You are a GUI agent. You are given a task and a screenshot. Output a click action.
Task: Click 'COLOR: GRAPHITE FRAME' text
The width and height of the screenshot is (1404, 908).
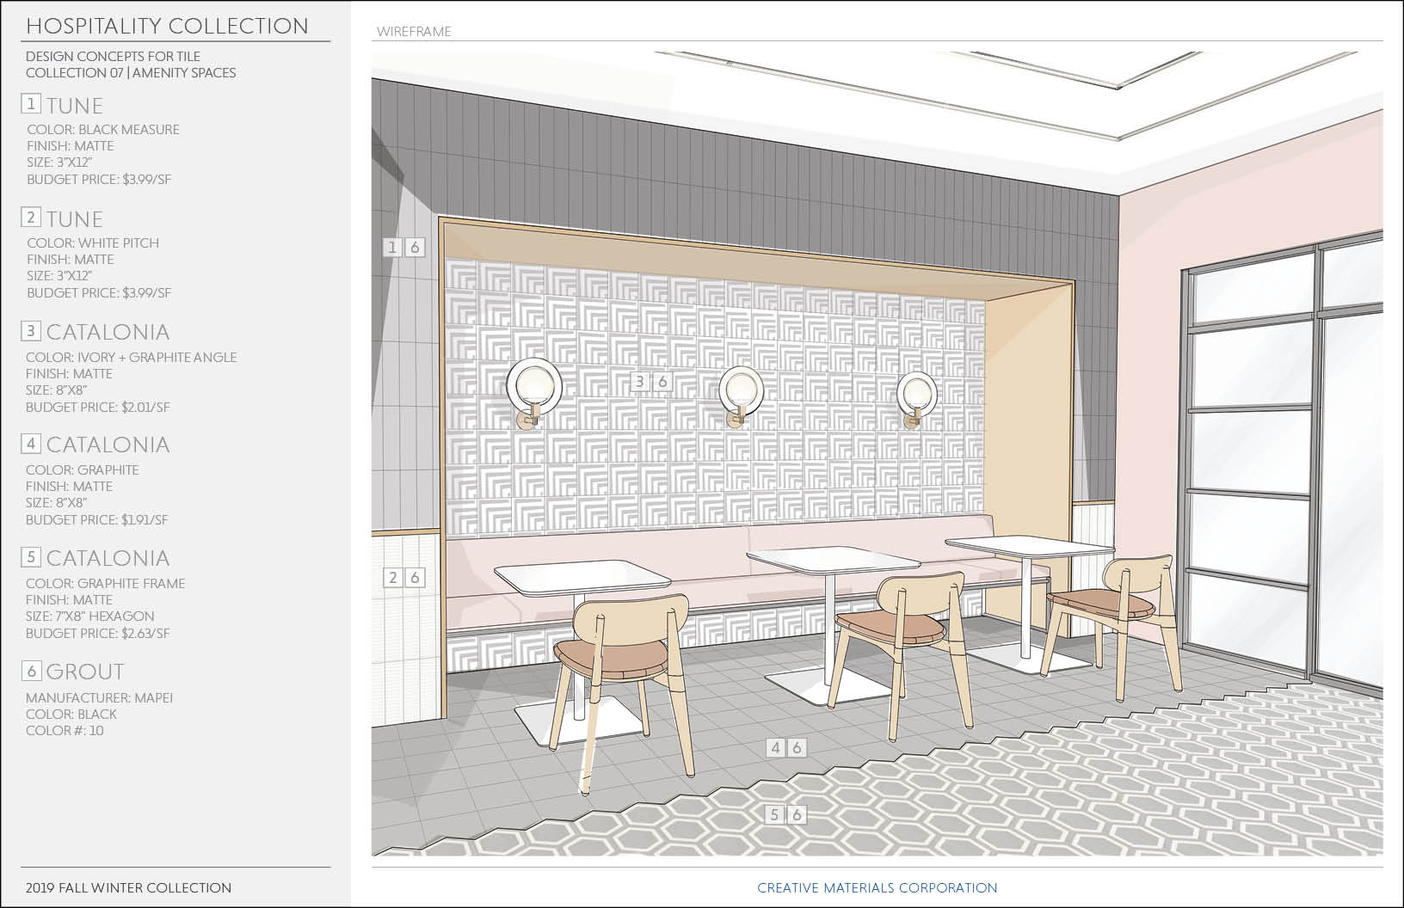pos(106,584)
